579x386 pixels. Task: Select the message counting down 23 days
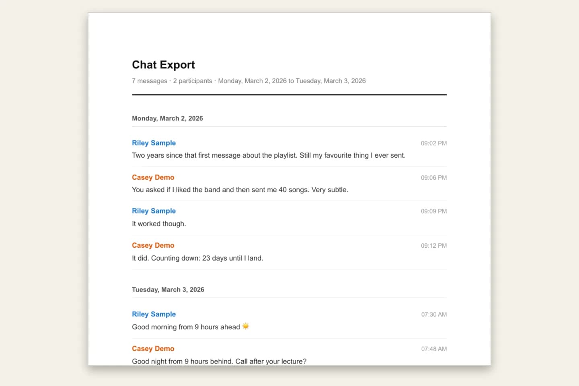[197, 258]
